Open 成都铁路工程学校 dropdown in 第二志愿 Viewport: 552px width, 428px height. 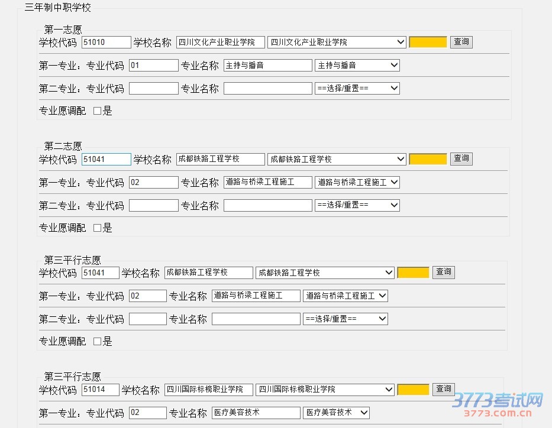pos(336,159)
